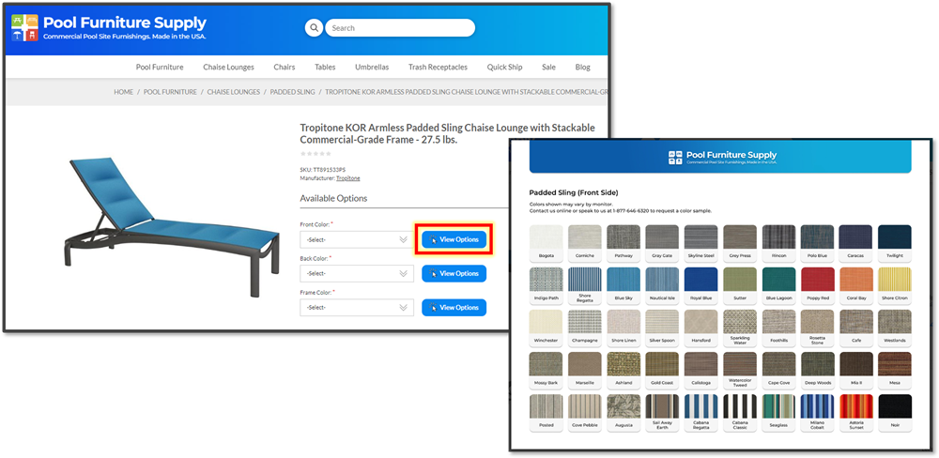The width and height of the screenshot is (939, 458).
Task: Click the Tropitone manufacturer link
Action: click(x=348, y=178)
